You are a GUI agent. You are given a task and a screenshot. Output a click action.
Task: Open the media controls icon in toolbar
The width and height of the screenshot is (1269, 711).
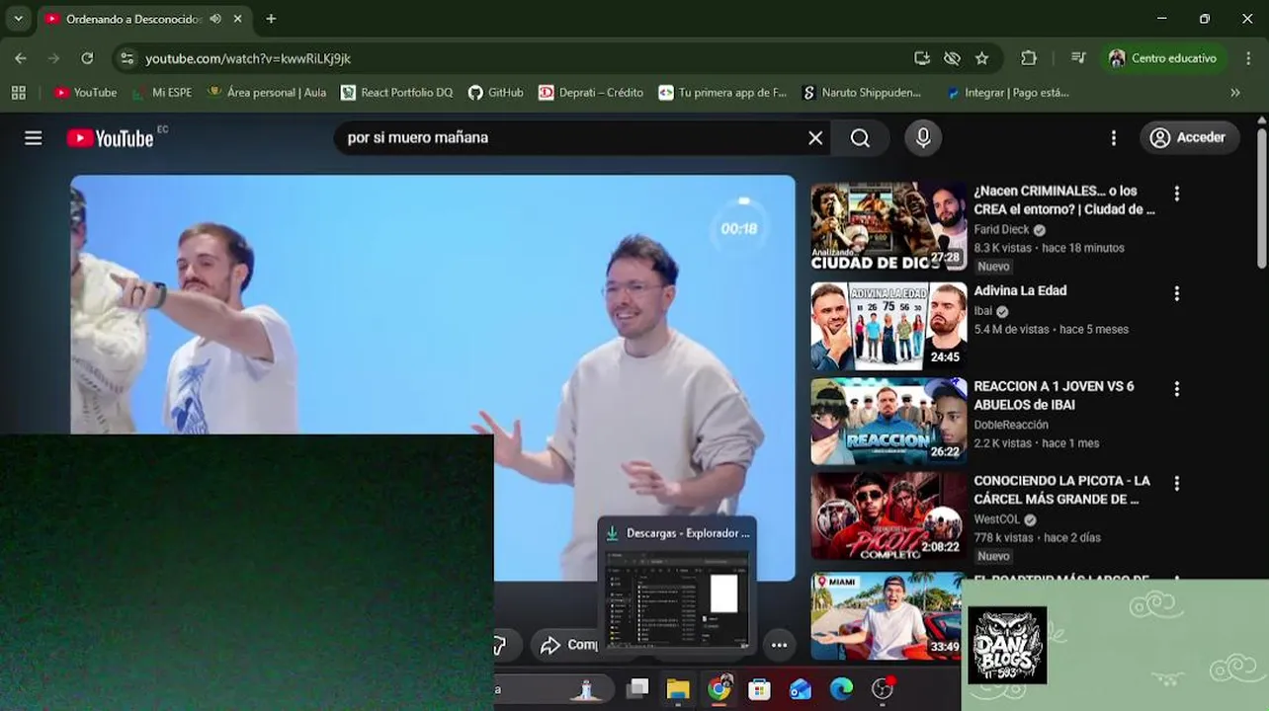tap(1078, 58)
